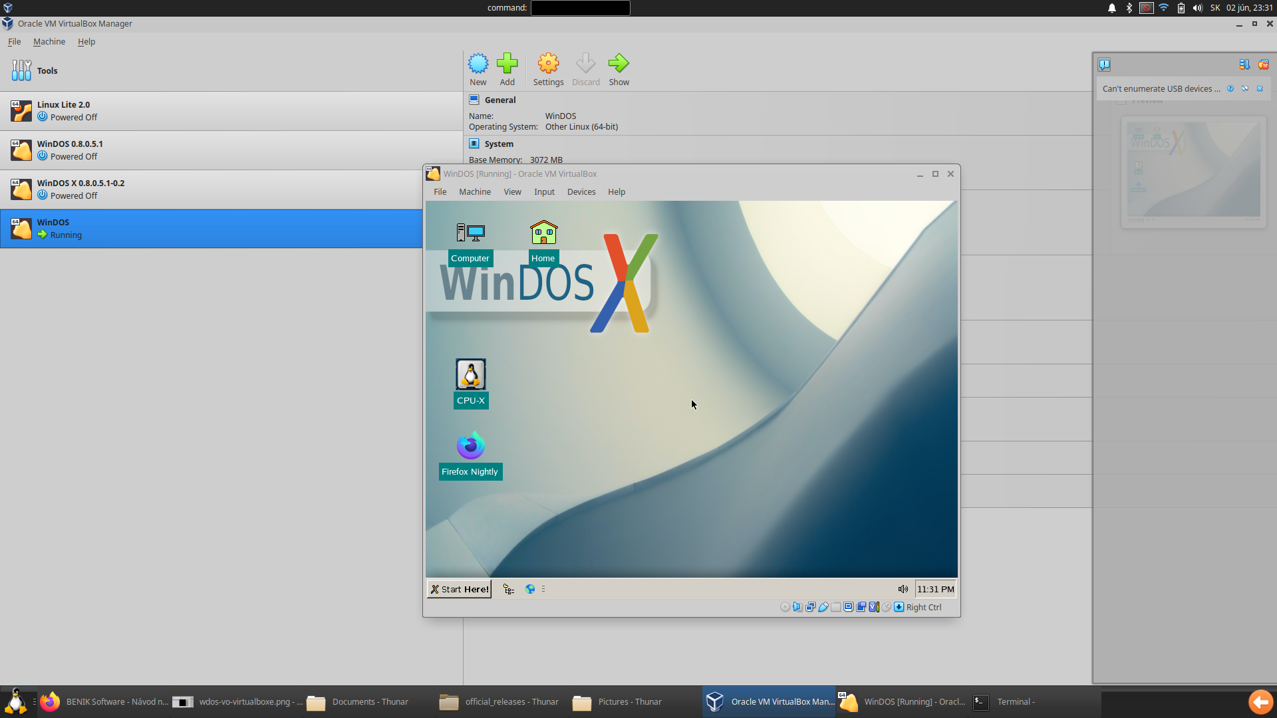Screen dimensions: 1277x718
Task: Click the video capture icon in VM status bar
Action: click(x=862, y=607)
